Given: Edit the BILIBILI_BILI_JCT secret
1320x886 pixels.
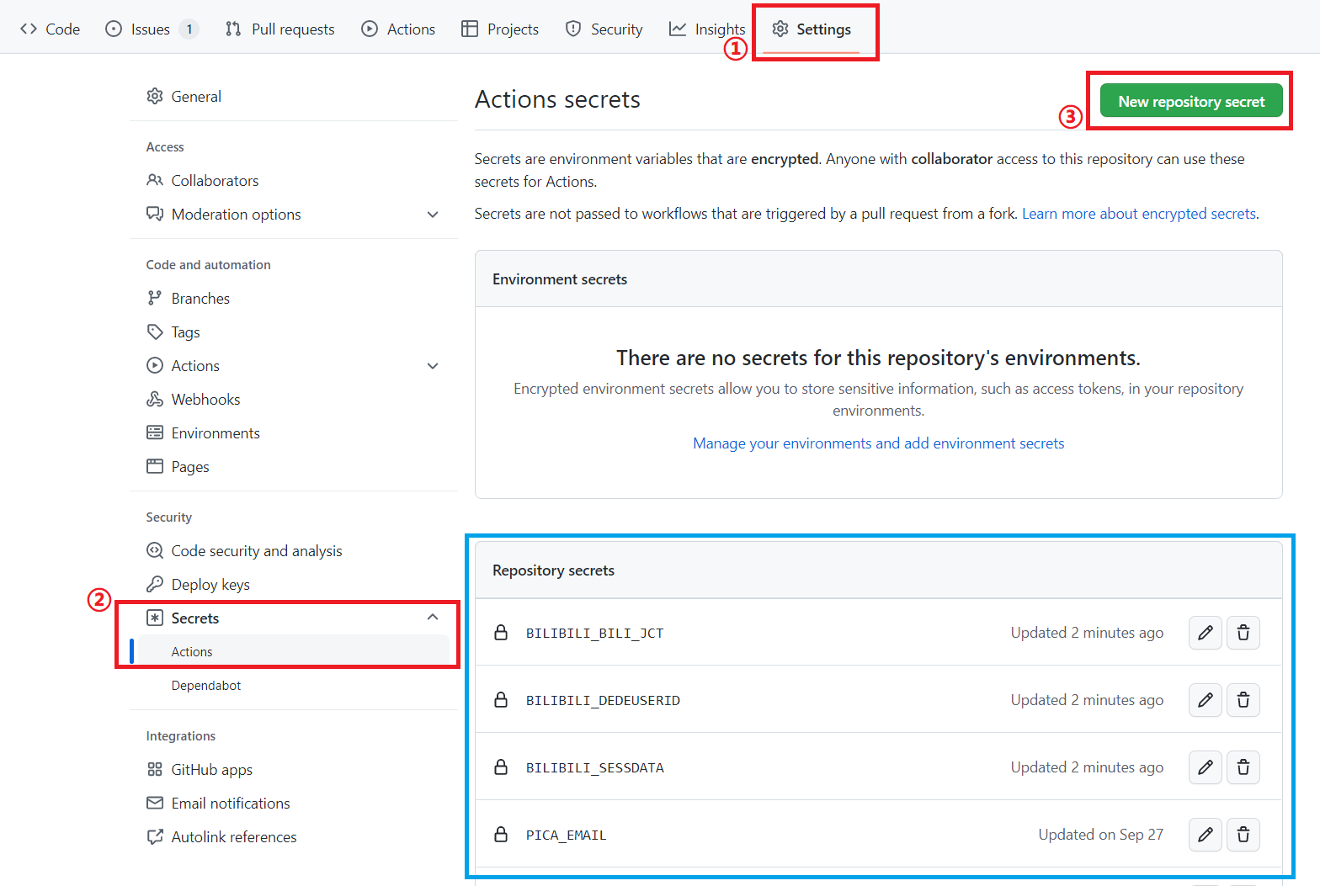Looking at the screenshot, I should point(1205,633).
